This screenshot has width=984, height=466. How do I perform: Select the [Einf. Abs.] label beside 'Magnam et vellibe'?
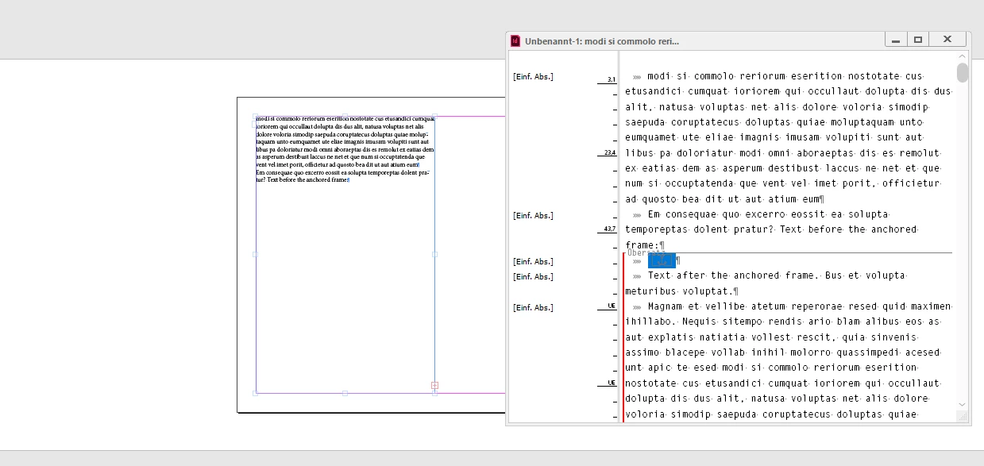tap(533, 307)
